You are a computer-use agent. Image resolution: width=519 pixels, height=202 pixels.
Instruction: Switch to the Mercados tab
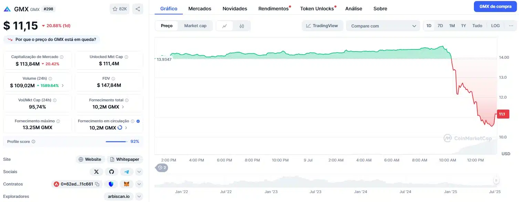(200, 9)
